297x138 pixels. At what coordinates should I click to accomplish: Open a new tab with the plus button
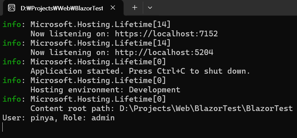[x=135, y=8]
